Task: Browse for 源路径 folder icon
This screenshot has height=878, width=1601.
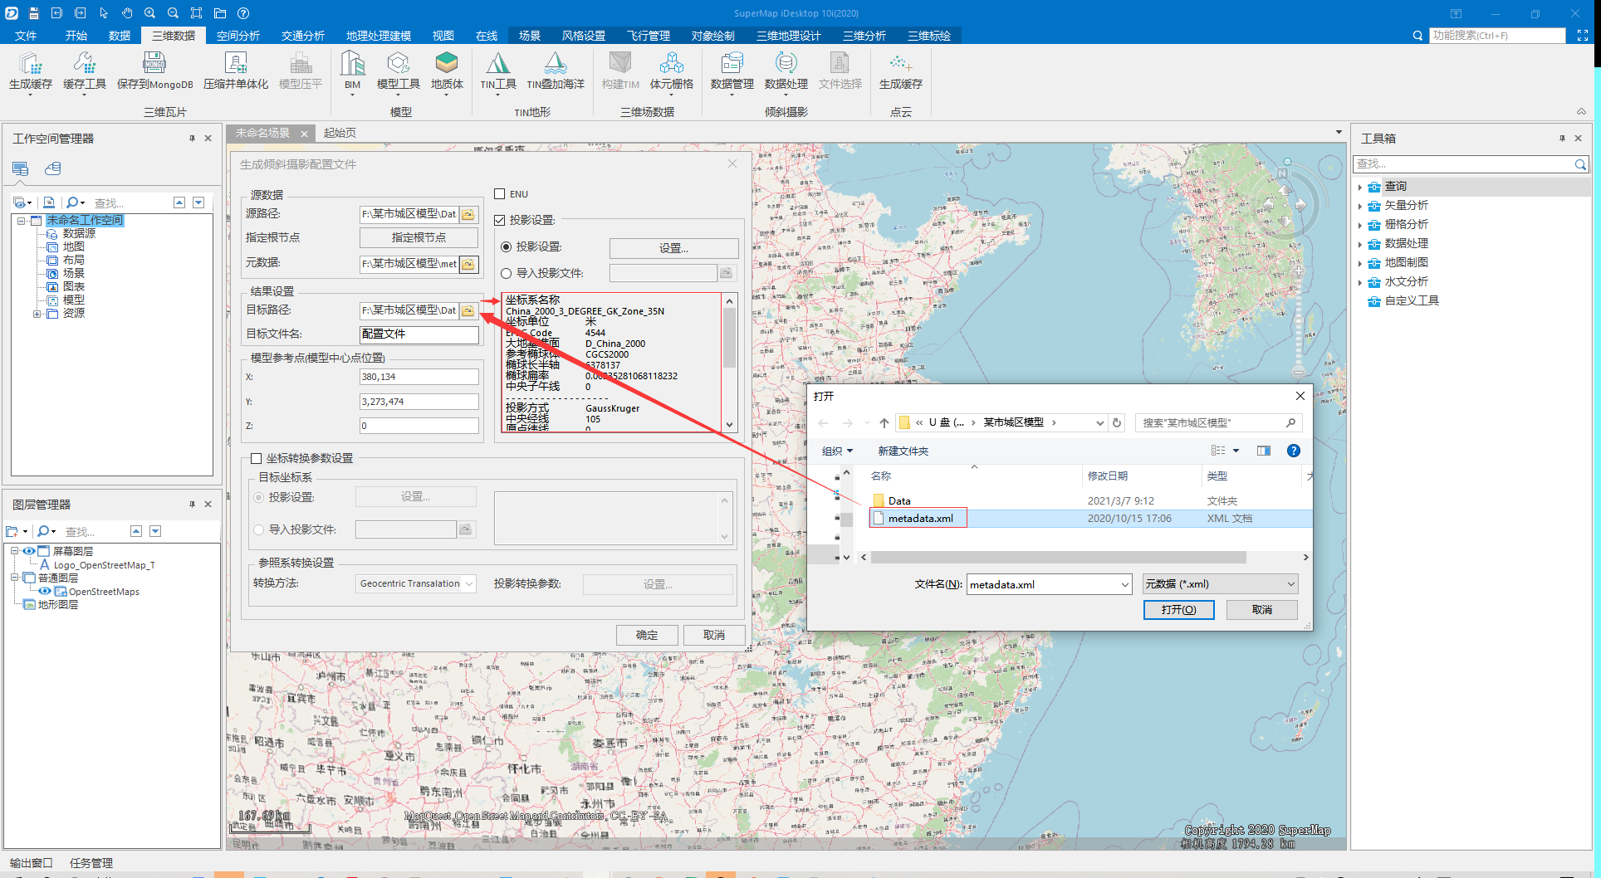Action: (x=468, y=214)
